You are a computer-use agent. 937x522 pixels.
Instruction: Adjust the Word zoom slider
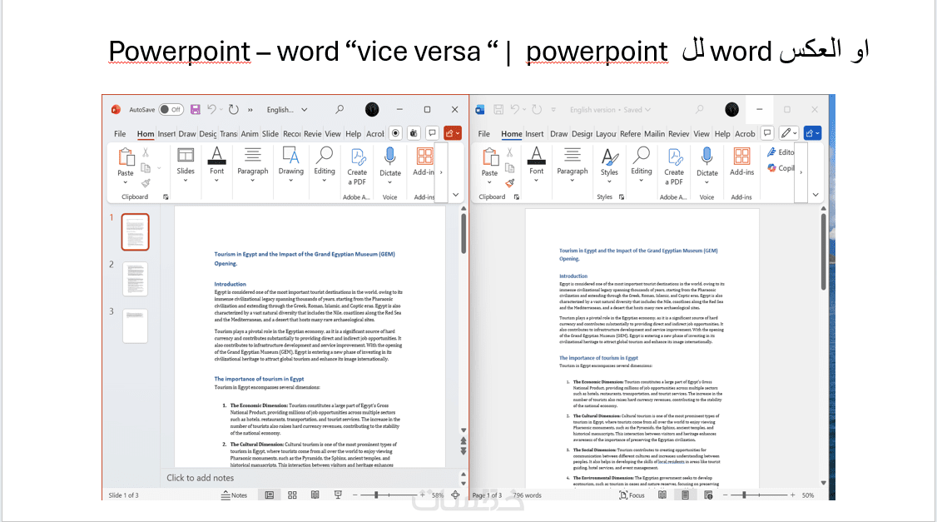click(x=745, y=495)
